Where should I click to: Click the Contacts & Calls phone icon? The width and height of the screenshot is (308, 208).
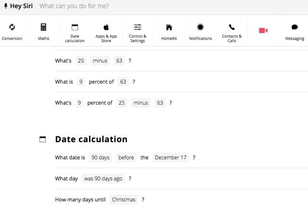[x=231, y=27]
